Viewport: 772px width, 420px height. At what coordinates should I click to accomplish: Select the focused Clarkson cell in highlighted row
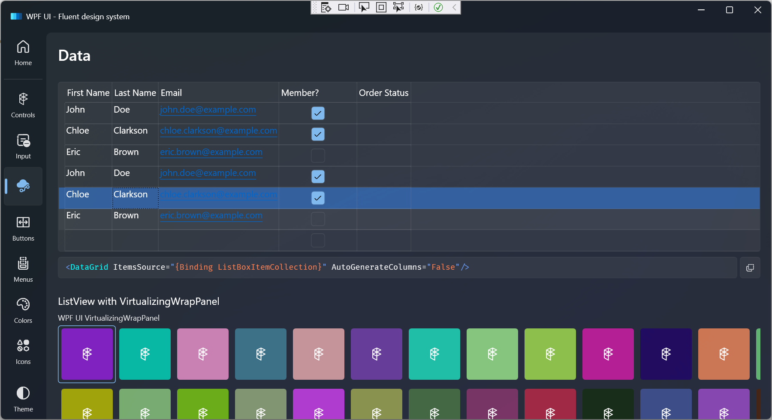[x=135, y=198]
